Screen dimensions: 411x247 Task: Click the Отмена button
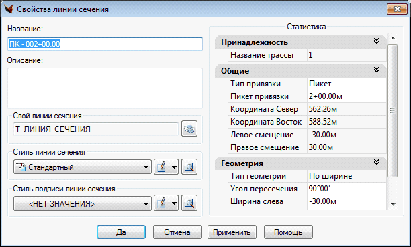pos(177,232)
